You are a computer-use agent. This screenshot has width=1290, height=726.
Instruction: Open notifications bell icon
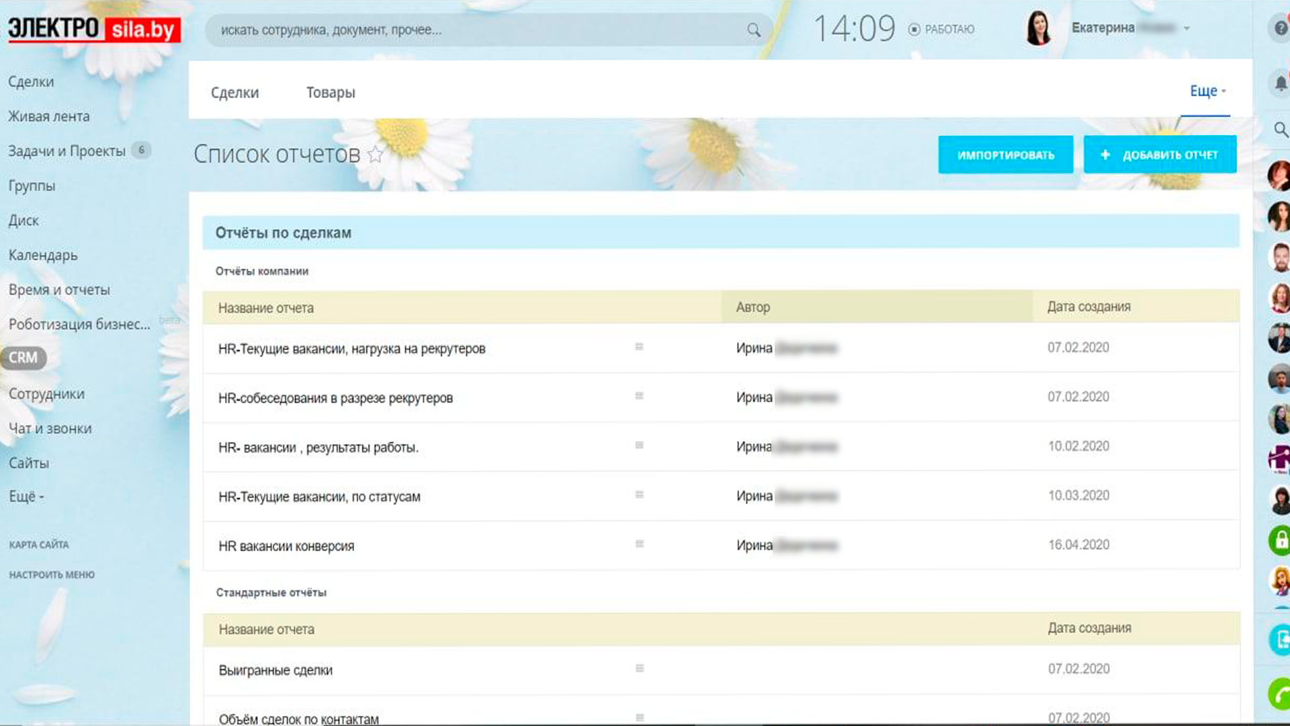pos(1281,83)
